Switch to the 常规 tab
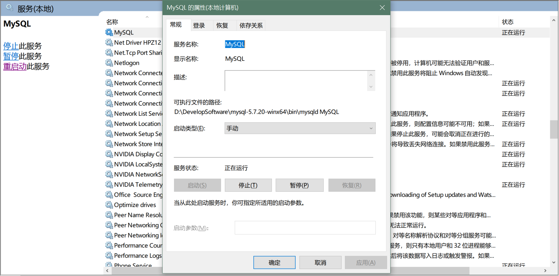This screenshot has height=276, width=559. (x=176, y=25)
